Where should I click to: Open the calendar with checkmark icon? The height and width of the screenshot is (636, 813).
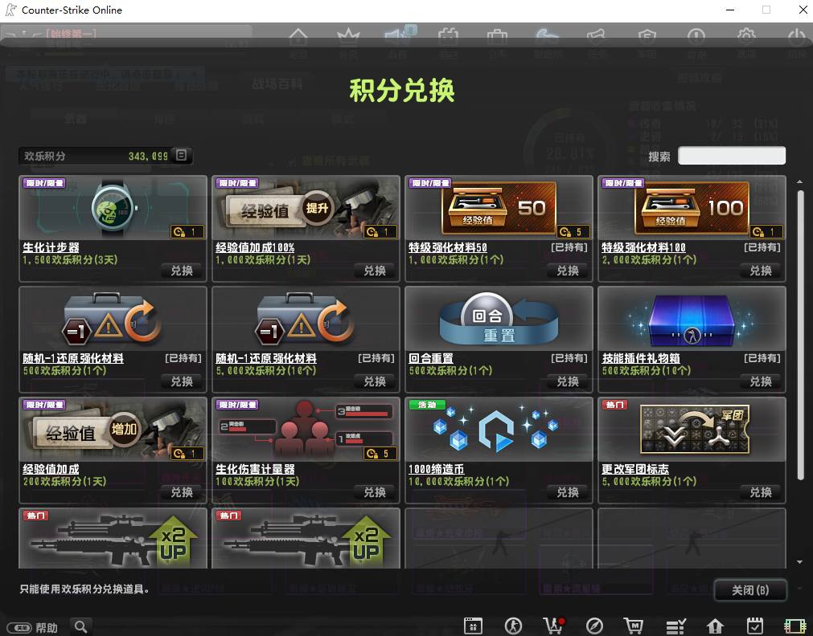755,626
